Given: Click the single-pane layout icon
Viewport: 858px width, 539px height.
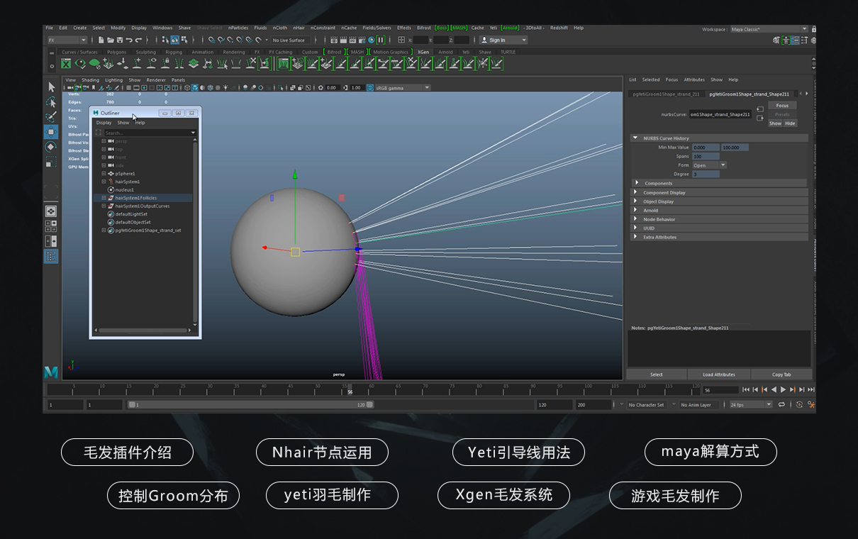Looking at the screenshot, I should (x=51, y=211).
